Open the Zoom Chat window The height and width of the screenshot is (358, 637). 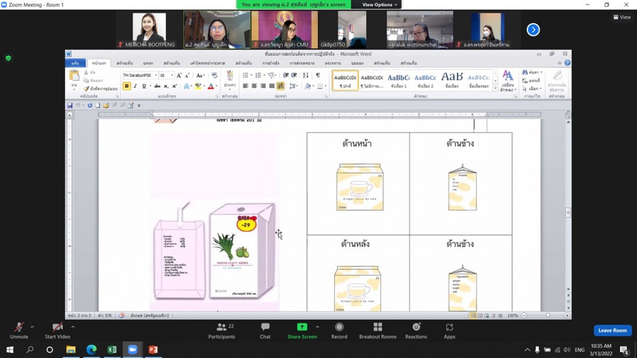(265, 330)
